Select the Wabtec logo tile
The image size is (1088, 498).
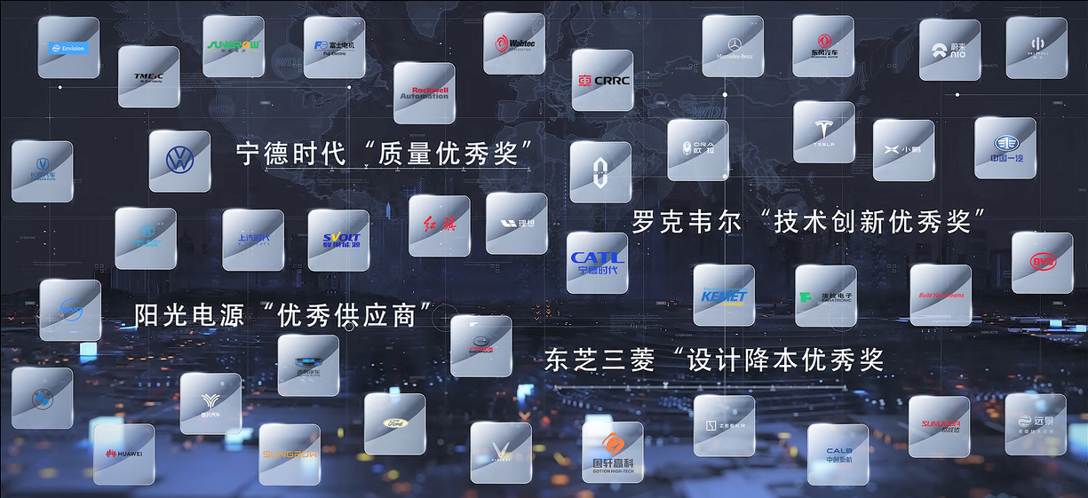pyautogui.click(x=514, y=43)
